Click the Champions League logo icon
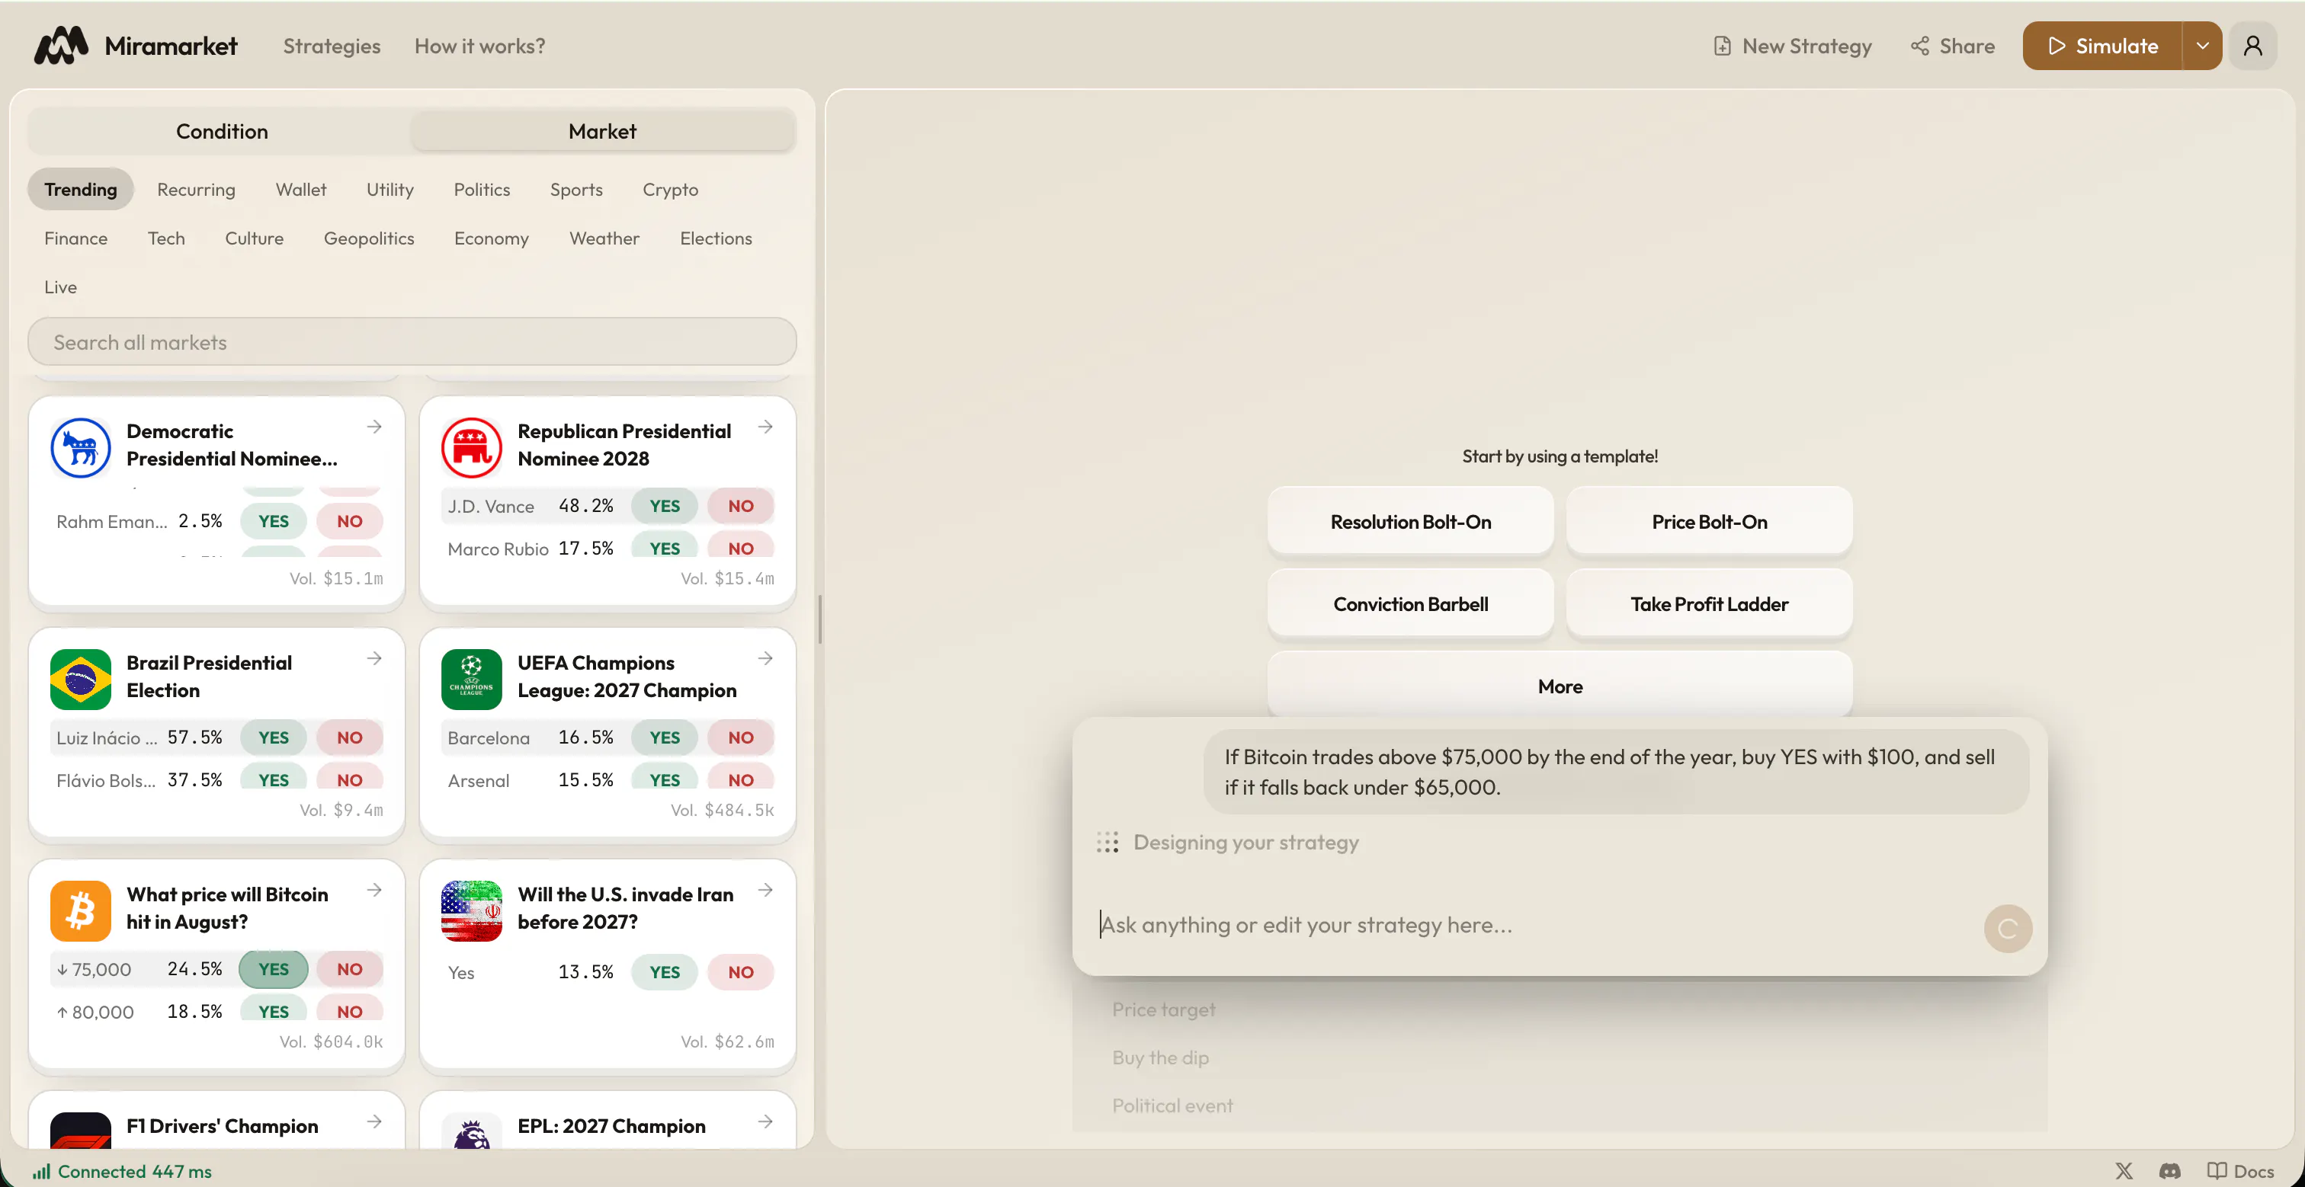The width and height of the screenshot is (2305, 1187). 472,680
